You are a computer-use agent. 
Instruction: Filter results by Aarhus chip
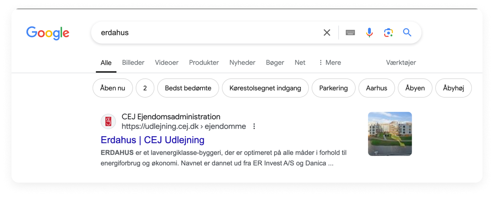tap(377, 88)
